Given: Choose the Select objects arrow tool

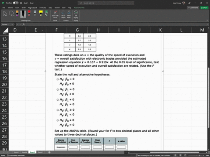Looking at the screenshot, I should click(5, 14).
